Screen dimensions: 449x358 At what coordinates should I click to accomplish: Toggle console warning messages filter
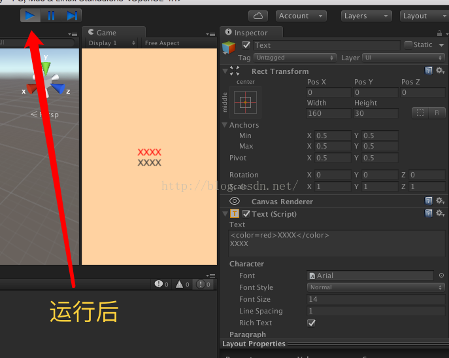pyautogui.click(x=182, y=284)
